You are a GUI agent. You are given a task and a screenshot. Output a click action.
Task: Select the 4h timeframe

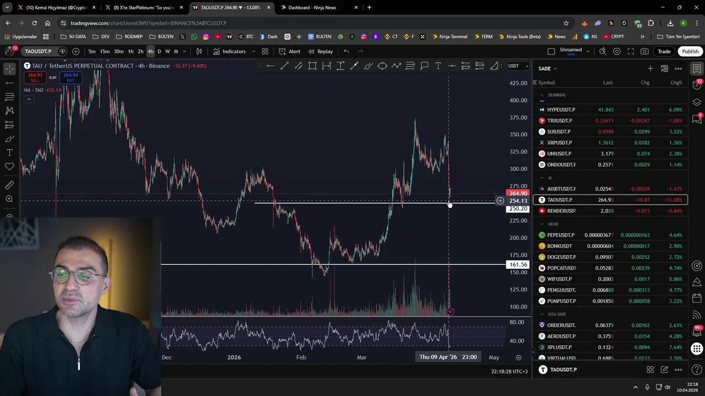click(x=150, y=51)
